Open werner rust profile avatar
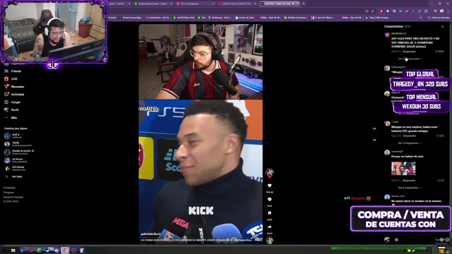452x254 pixels. pyautogui.click(x=387, y=197)
